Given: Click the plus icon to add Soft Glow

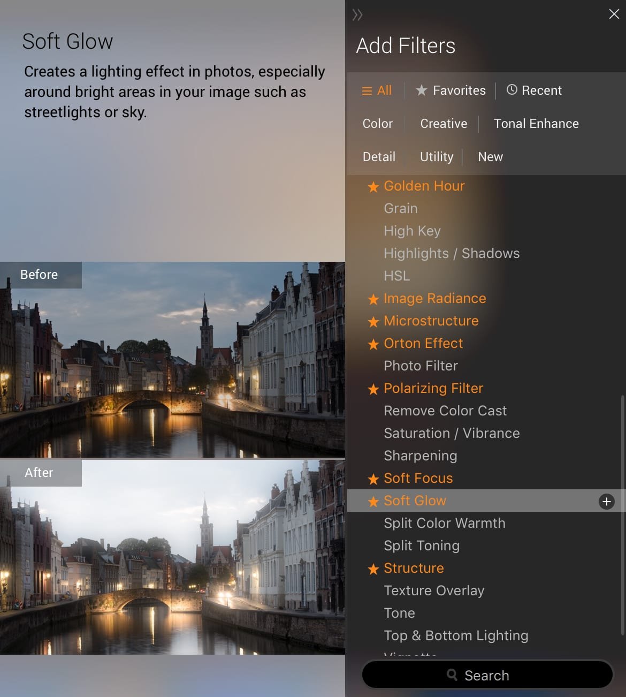Looking at the screenshot, I should [x=606, y=502].
